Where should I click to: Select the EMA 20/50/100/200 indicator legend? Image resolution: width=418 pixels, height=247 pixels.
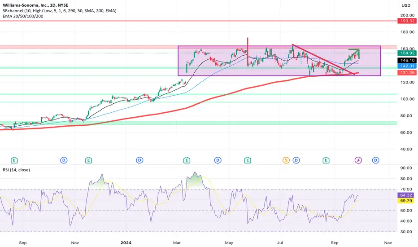(23, 16)
